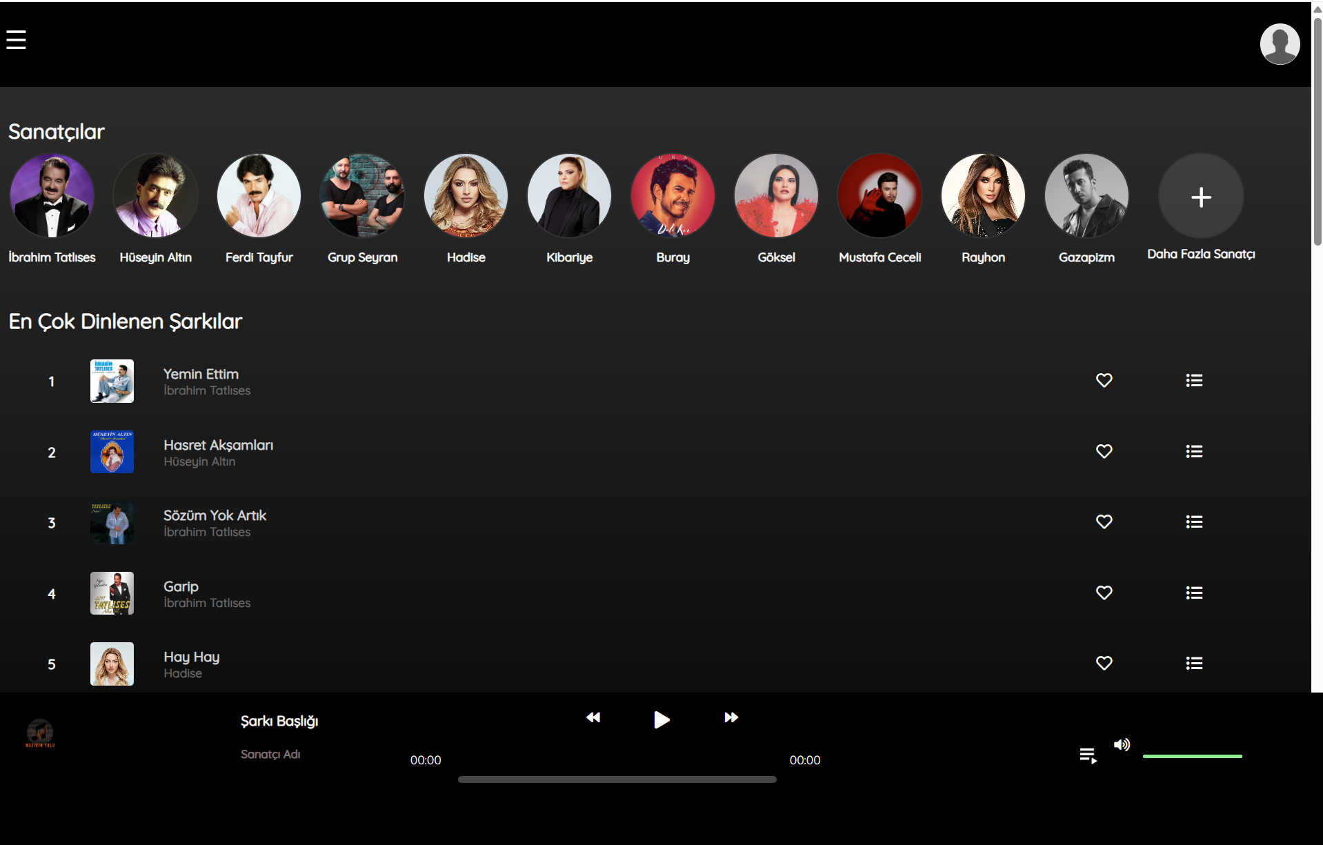Viewport: 1323px width, 845px height.
Task: Open playlist options for Sözüm Yok Artık
Action: point(1194,521)
